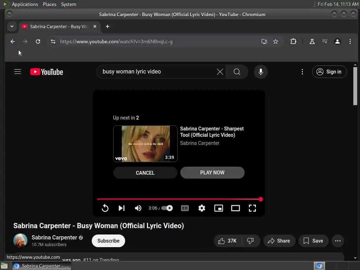Screen dimensions: 360x270
Task: Click the Chromium taskbar window button
Action: 42,266
